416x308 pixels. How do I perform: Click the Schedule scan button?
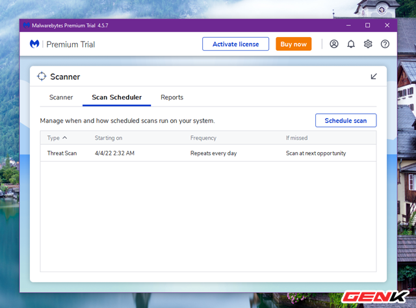(x=345, y=121)
